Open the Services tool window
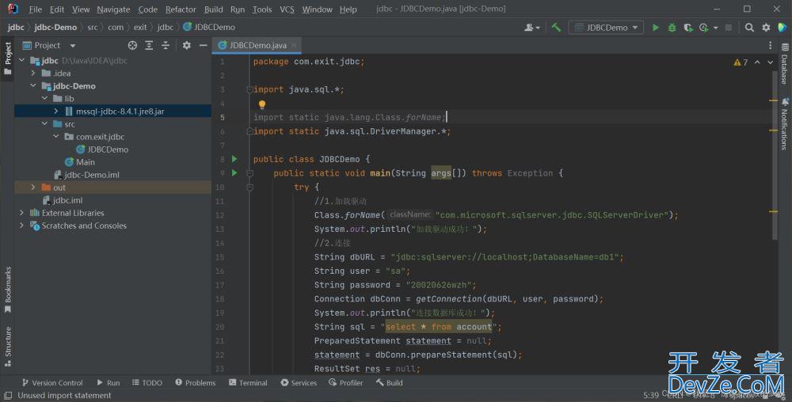The image size is (792, 402). click(x=299, y=383)
